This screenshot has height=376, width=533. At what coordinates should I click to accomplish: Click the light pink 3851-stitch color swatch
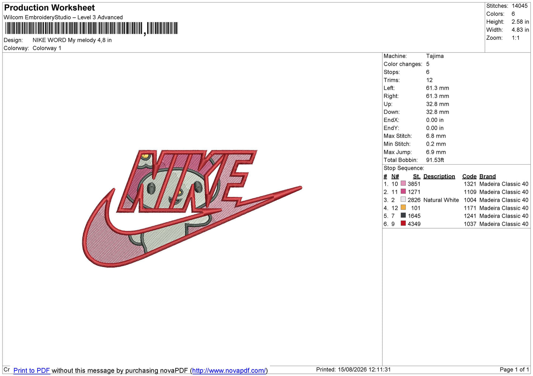(403, 183)
